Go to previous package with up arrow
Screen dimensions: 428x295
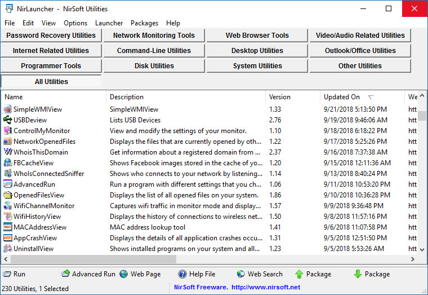pos(299,274)
